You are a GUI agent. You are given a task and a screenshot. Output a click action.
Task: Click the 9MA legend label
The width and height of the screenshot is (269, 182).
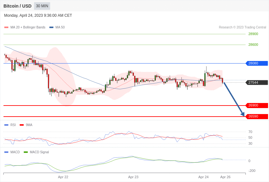29,125
